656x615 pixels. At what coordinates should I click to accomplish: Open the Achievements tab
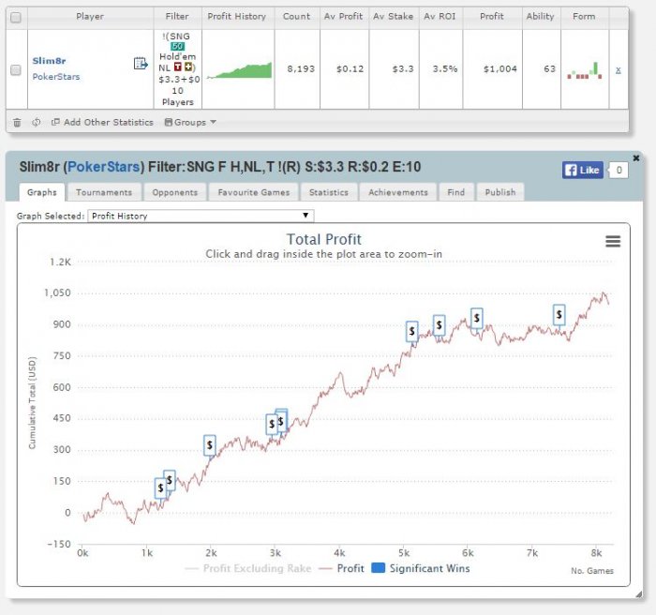tap(398, 192)
